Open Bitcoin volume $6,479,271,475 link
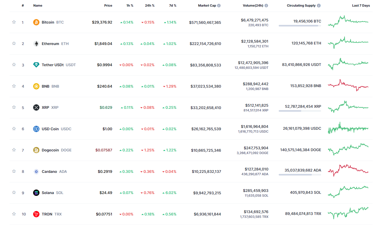 click(x=255, y=20)
